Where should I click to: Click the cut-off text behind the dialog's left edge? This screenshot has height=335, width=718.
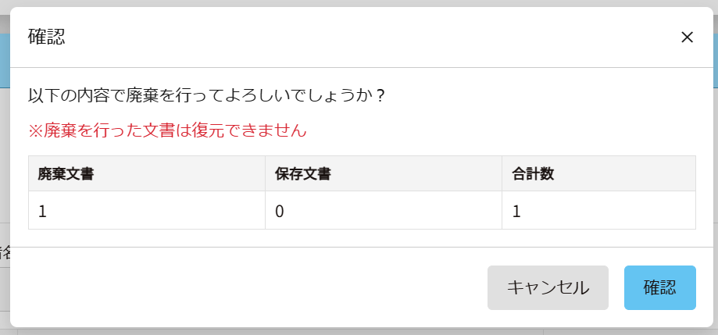click(x=4, y=252)
